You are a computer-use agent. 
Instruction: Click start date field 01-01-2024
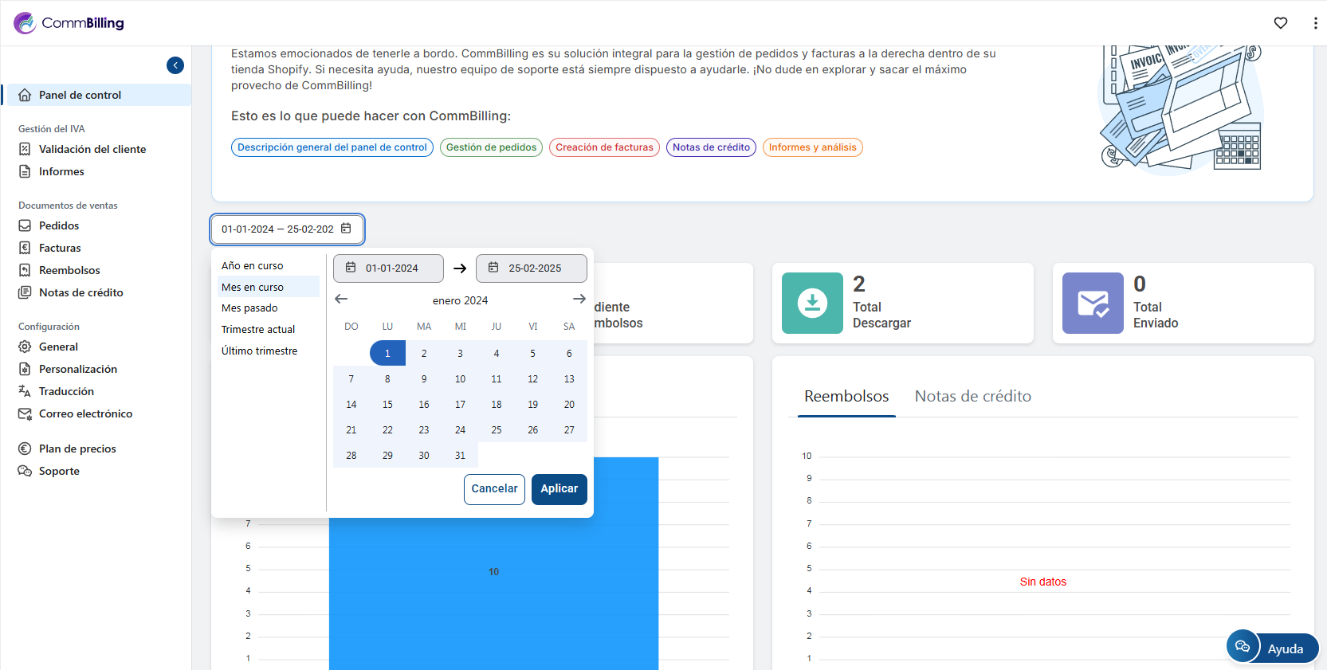(x=388, y=268)
